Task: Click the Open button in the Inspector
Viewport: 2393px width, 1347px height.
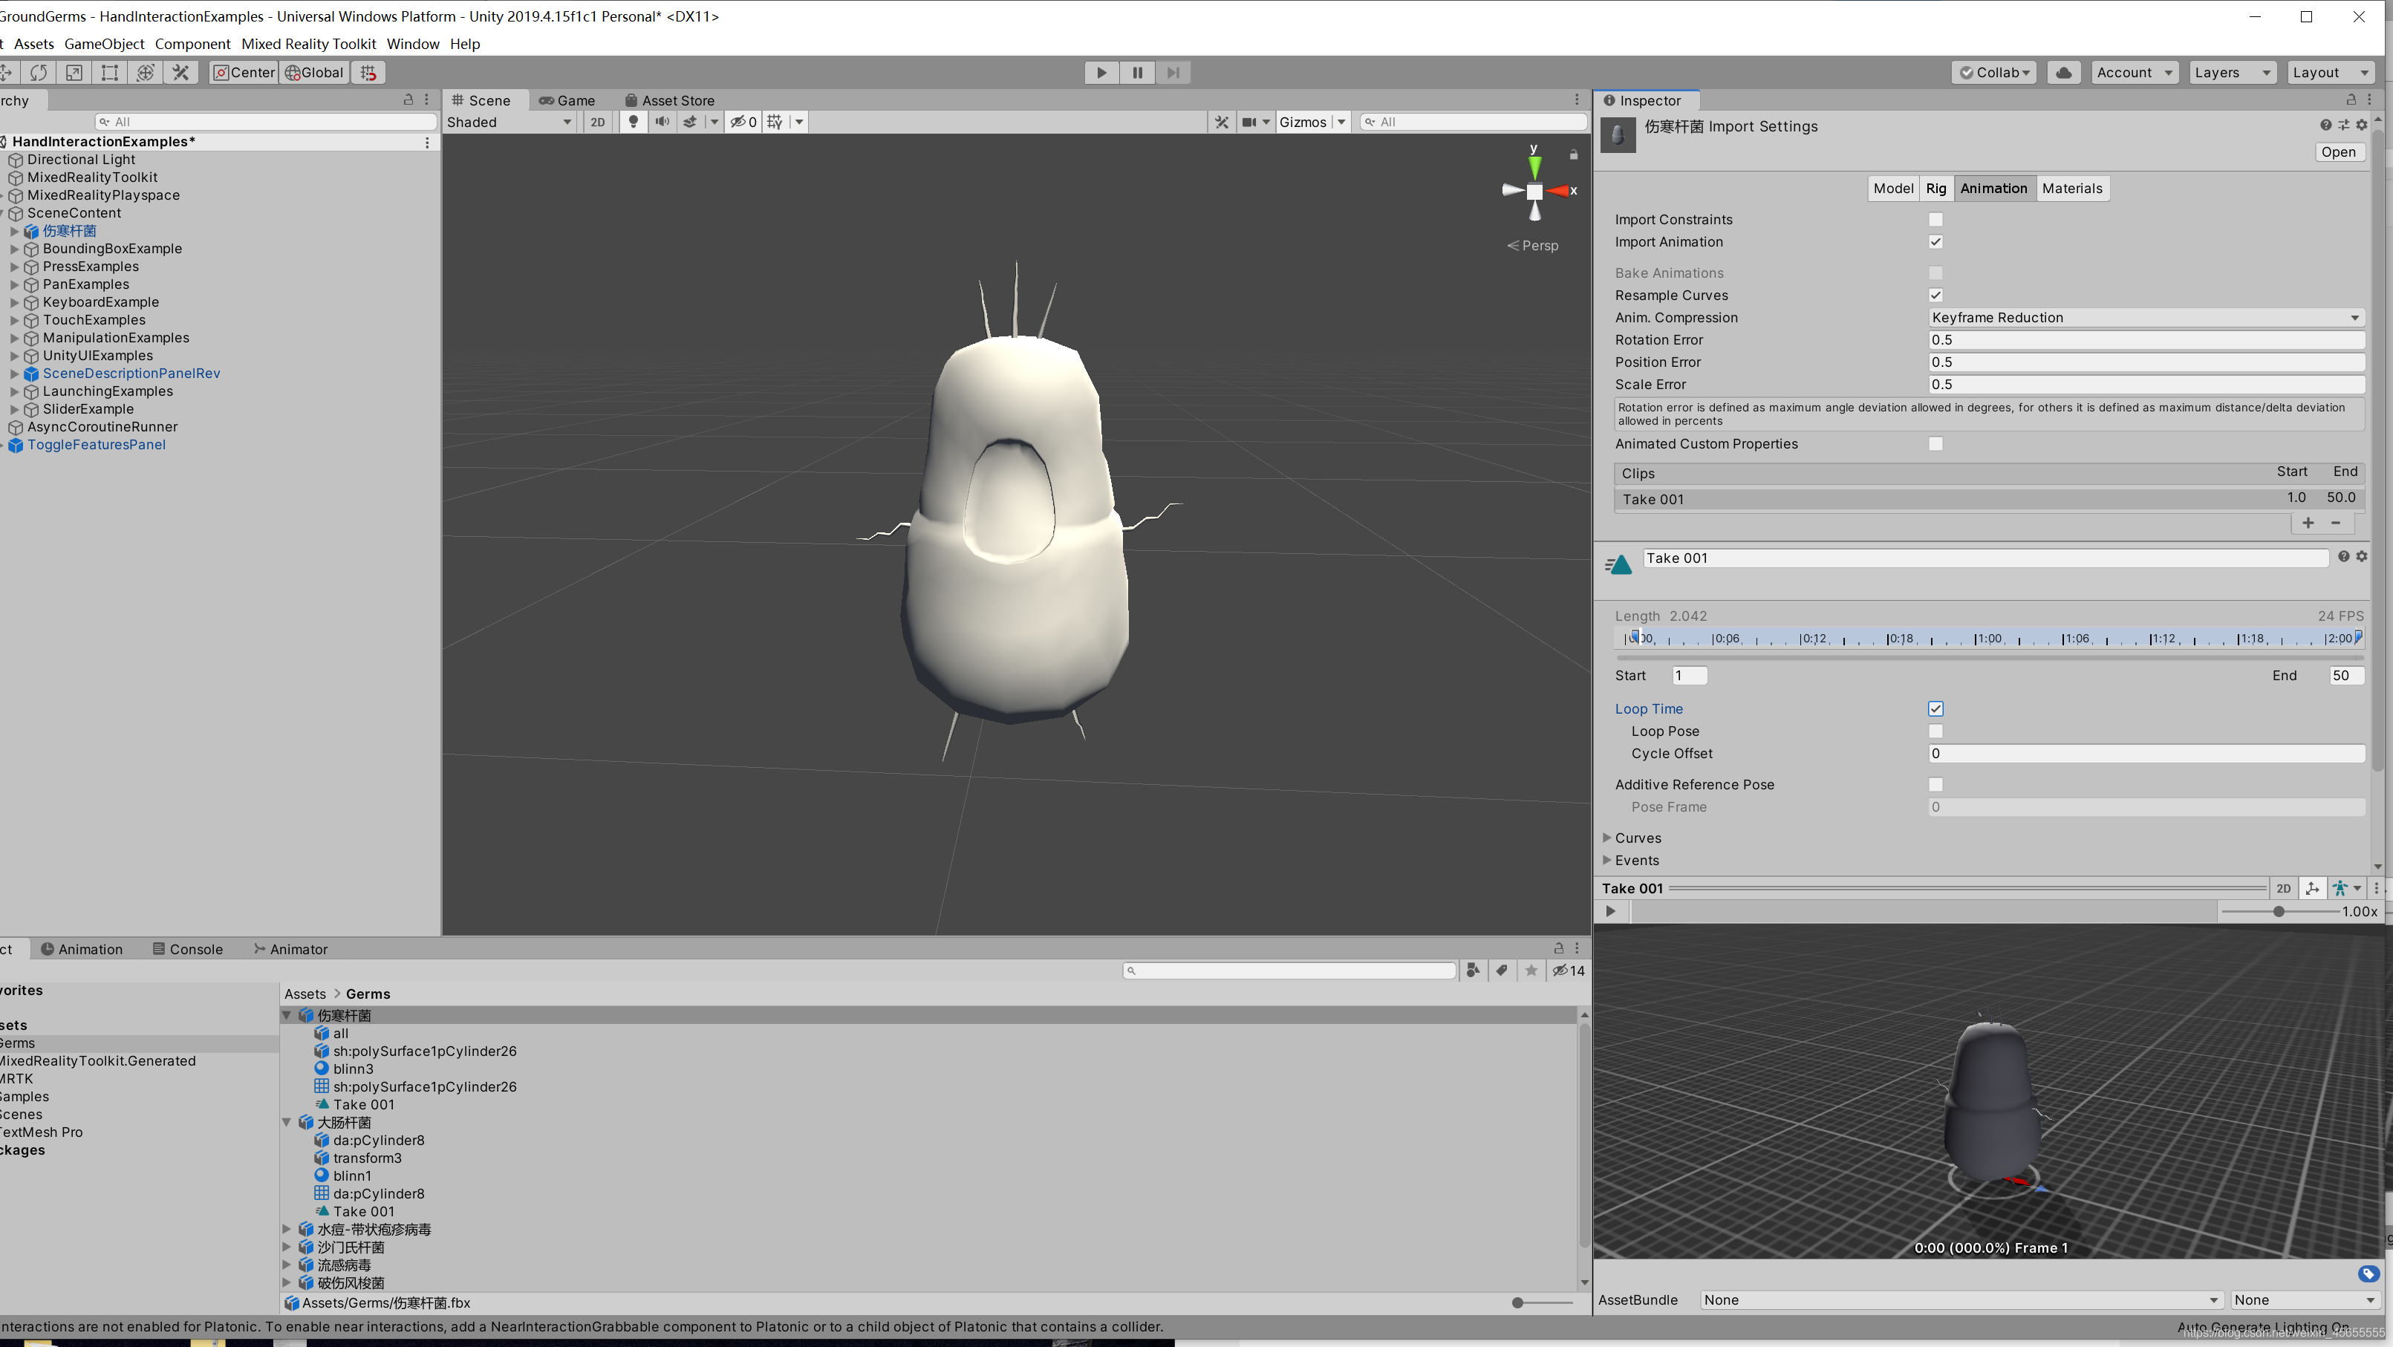Action: click(2339, 151)
